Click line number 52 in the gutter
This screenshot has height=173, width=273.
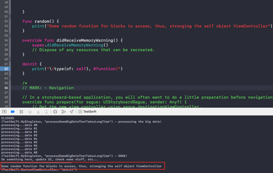coord(6,21)
